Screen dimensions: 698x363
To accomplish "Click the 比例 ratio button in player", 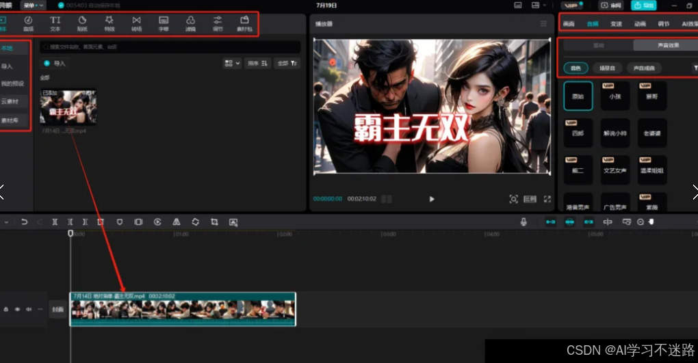I will (530, 199).
